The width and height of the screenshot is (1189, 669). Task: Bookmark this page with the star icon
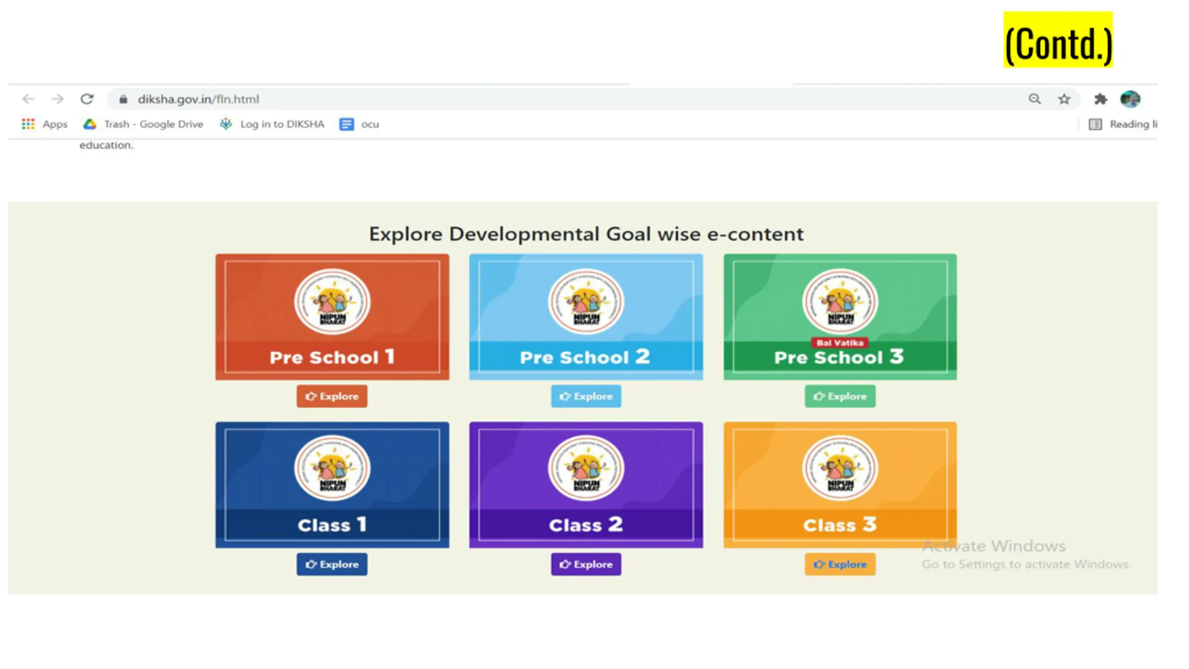1064,99
